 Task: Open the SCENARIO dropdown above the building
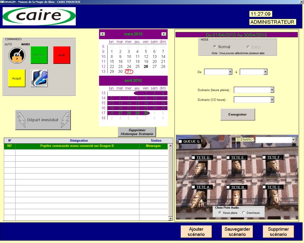[x=293, y=140]
